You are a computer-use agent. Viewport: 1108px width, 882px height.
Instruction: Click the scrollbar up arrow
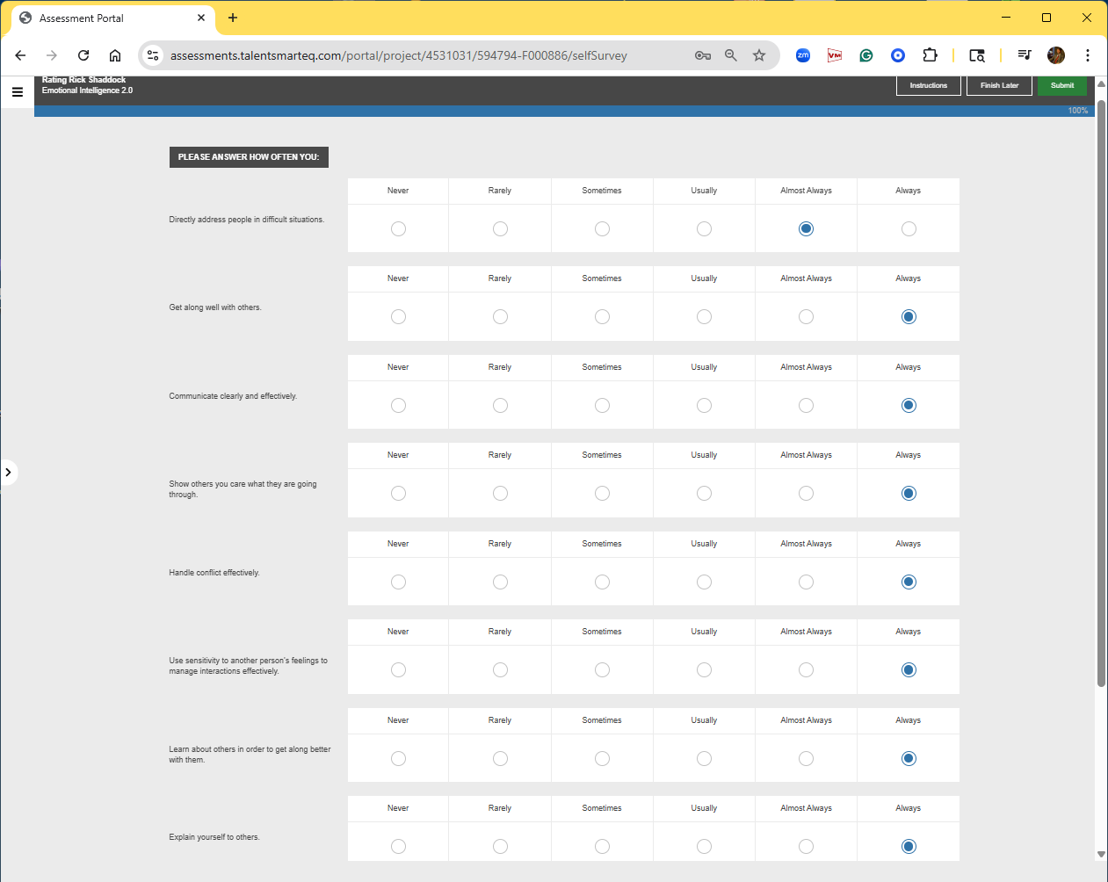coord(1101,83)
